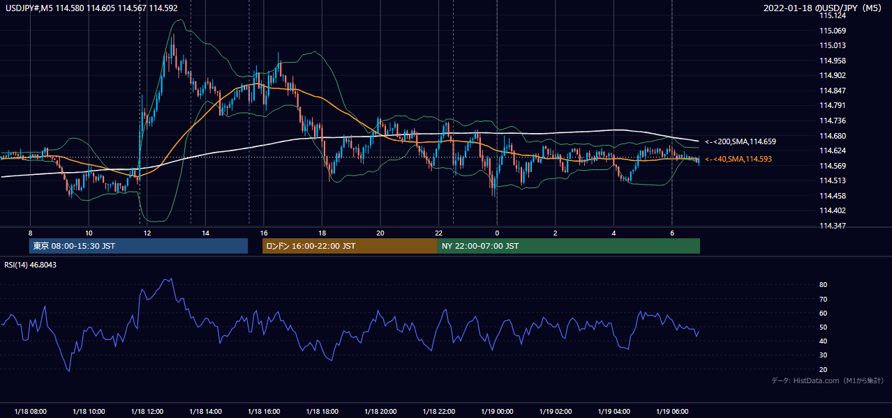Viewport: 892px width, 418px height.
Task: Click price axis value 114.847
Action: point(832,91)
